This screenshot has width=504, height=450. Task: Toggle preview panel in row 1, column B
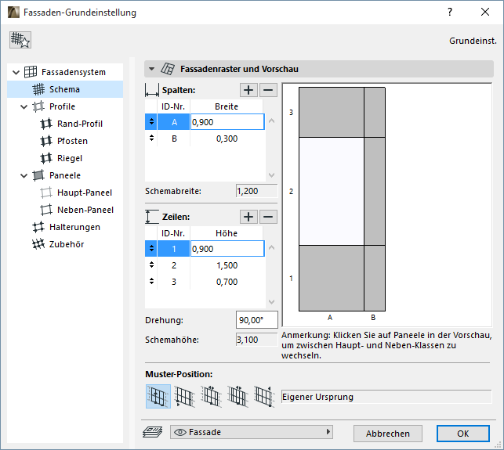click(375, 279)
